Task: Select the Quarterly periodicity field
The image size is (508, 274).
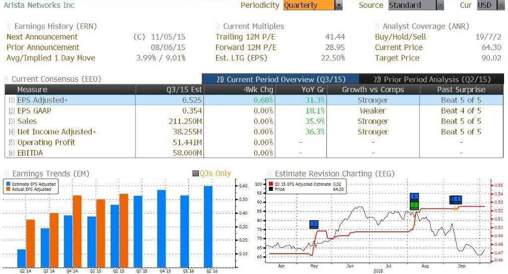Action: 309,5
